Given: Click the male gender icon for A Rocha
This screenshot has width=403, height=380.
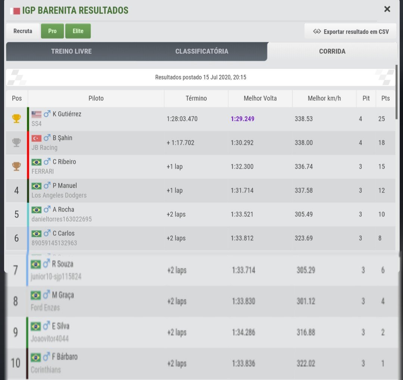Looking at the screenshot, I should [47, 209].
